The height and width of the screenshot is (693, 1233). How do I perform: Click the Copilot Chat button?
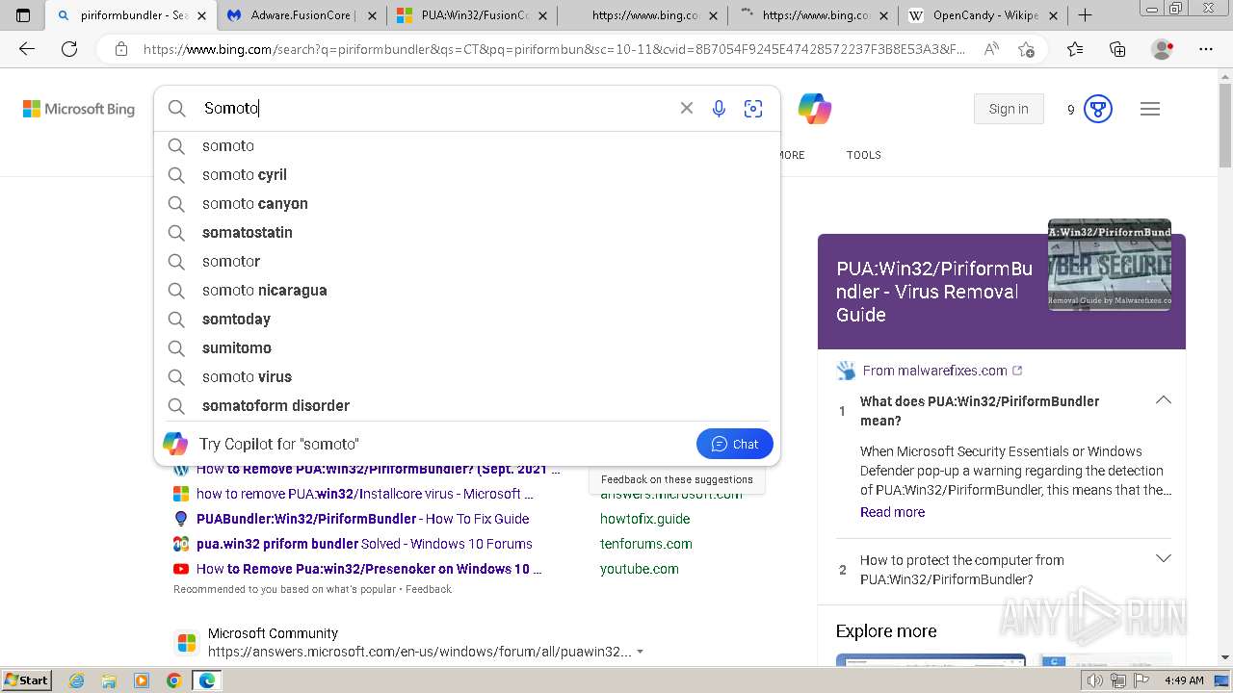(735, 444)
